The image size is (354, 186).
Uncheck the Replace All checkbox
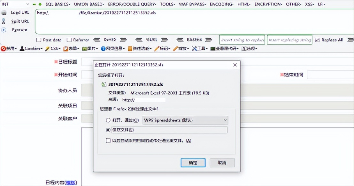(x=317, y=40)
